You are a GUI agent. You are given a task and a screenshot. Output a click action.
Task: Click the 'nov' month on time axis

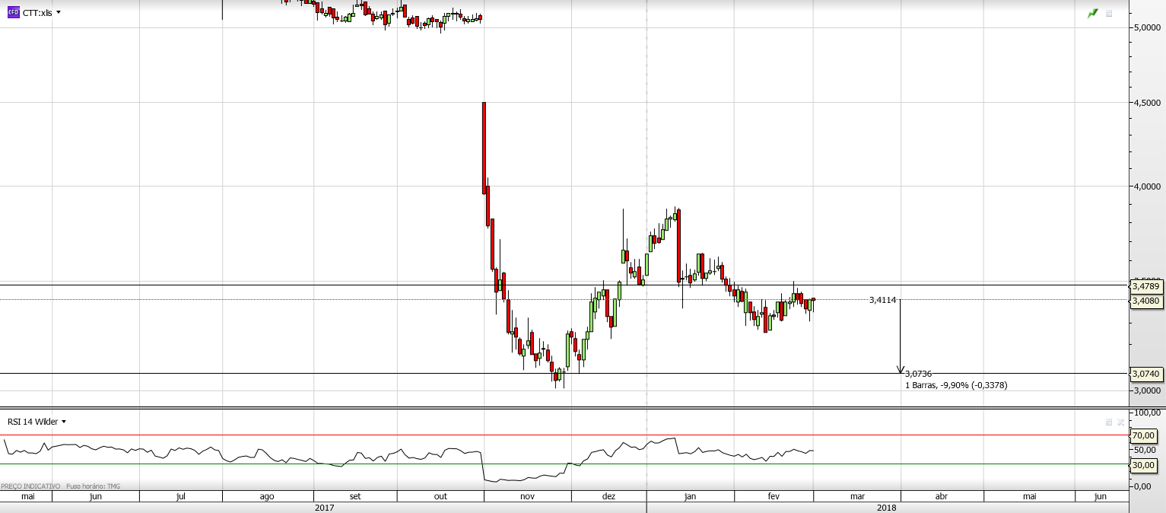tap(528, 496)
